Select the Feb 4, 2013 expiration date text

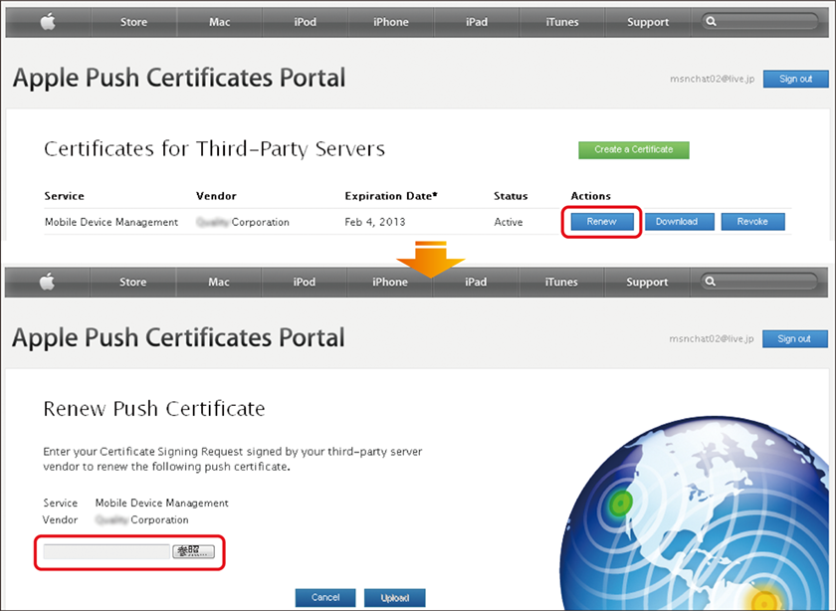point(375,222)
